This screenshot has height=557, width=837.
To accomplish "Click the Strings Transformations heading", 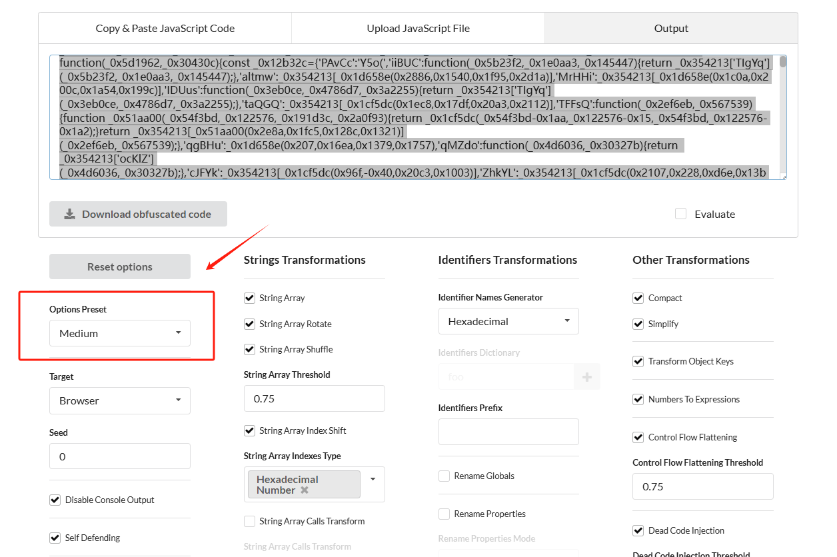I will click(x=305, y=260).
